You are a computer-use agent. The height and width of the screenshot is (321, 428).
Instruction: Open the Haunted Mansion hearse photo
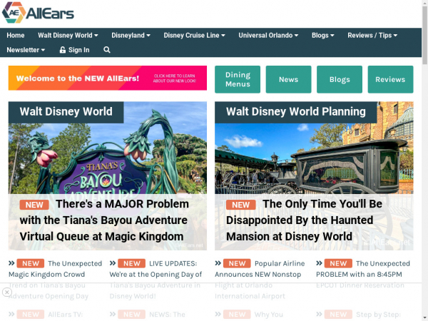314,158
